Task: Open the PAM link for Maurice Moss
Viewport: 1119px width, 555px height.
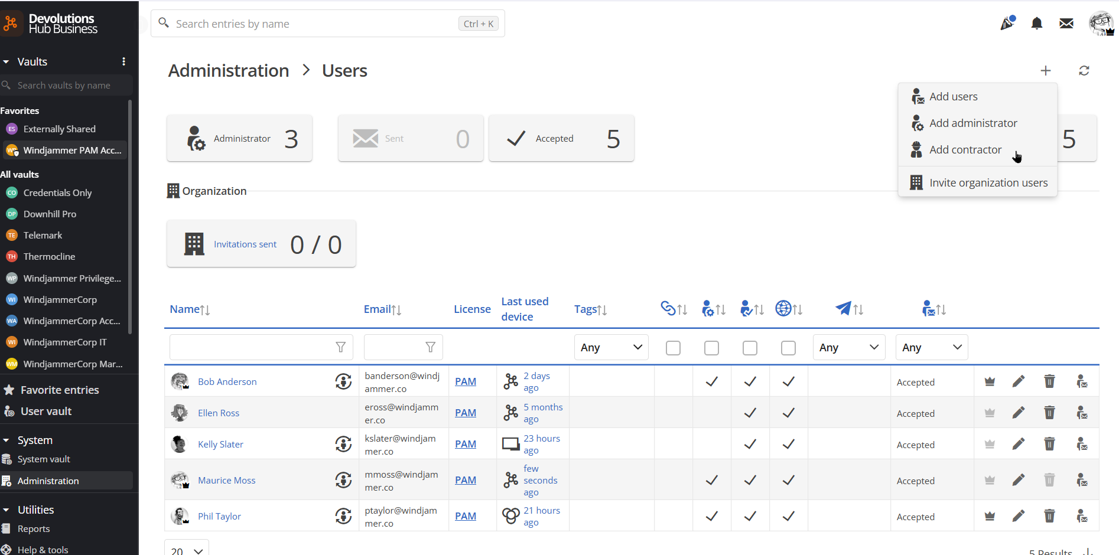Action: (465, 480)
